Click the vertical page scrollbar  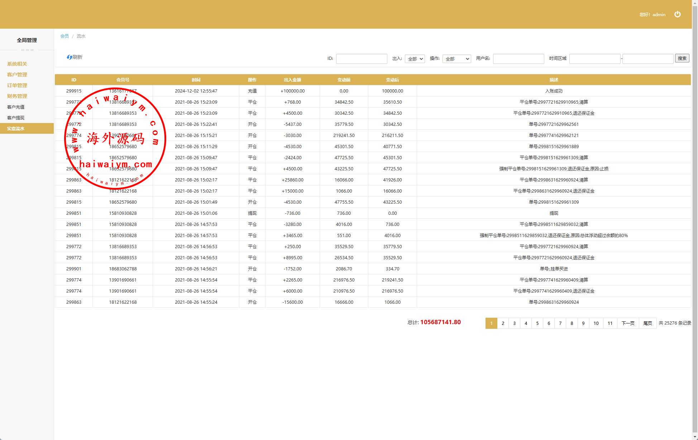(x=695, y=215)
